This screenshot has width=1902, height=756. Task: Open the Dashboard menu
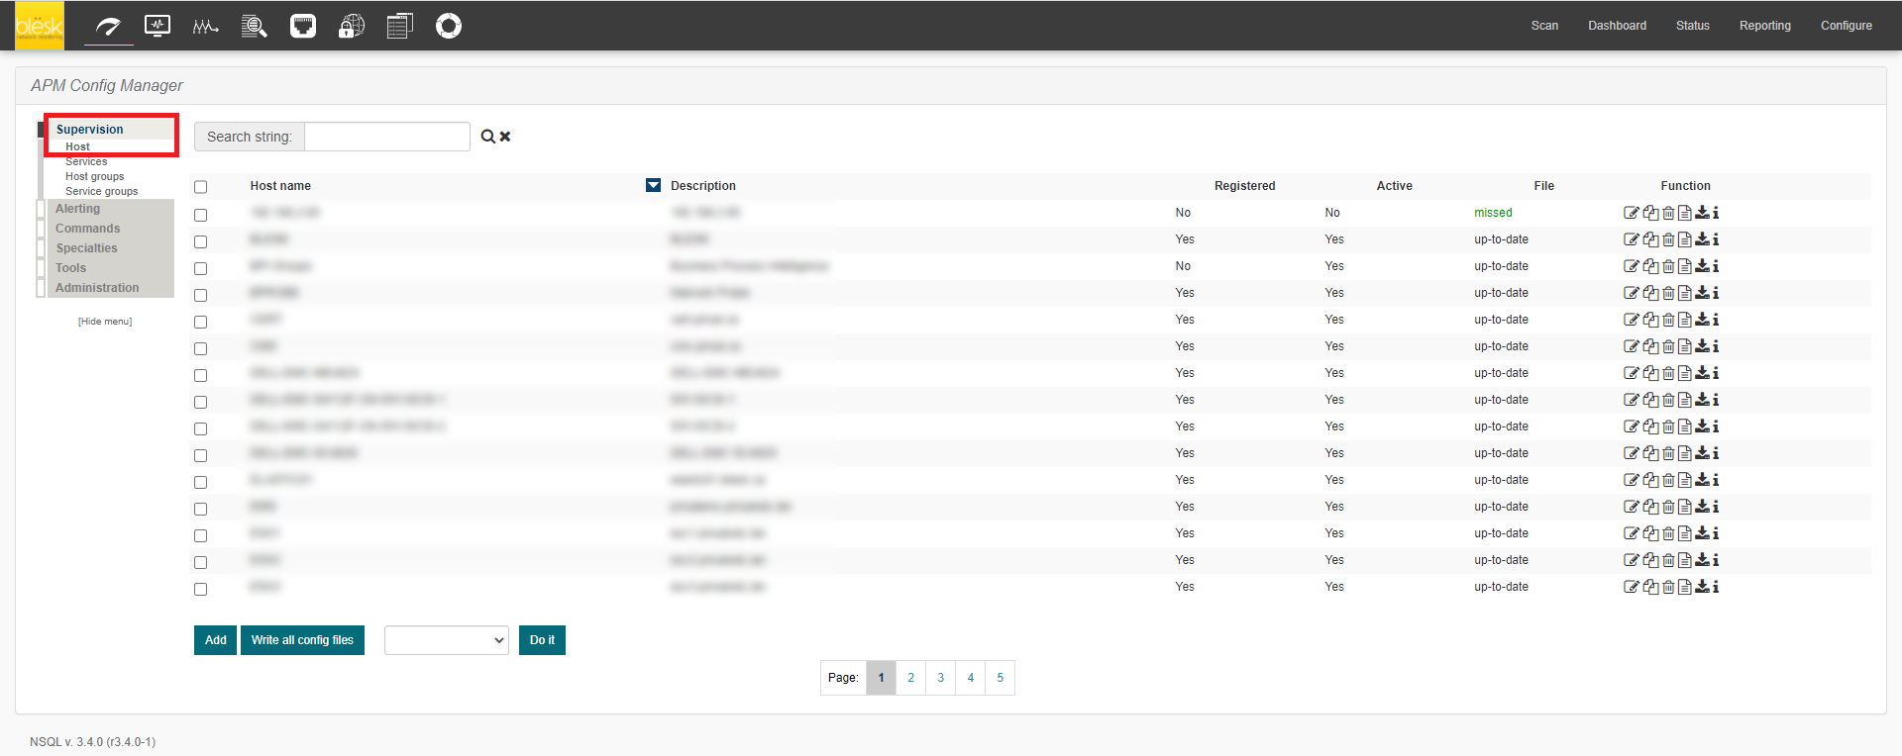tap(1617, 26)
